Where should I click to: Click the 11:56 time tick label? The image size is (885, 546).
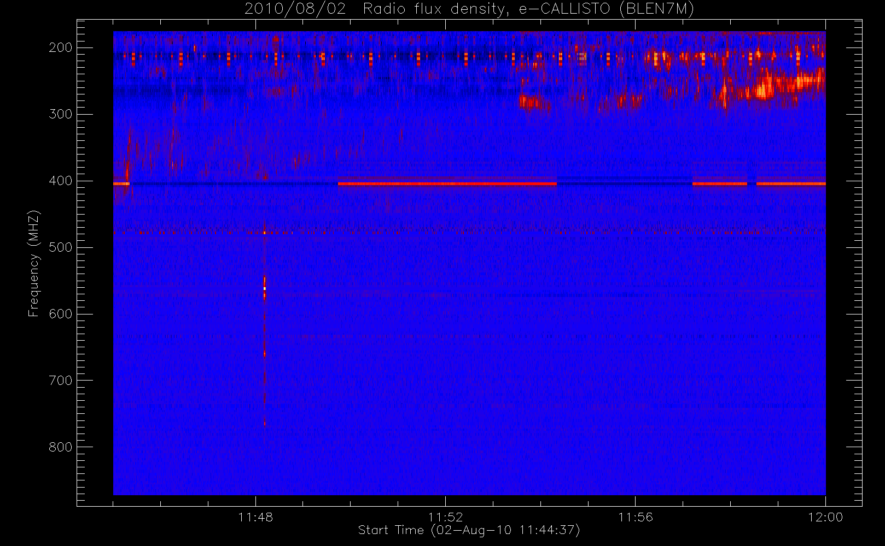click(x=636, y=517)
